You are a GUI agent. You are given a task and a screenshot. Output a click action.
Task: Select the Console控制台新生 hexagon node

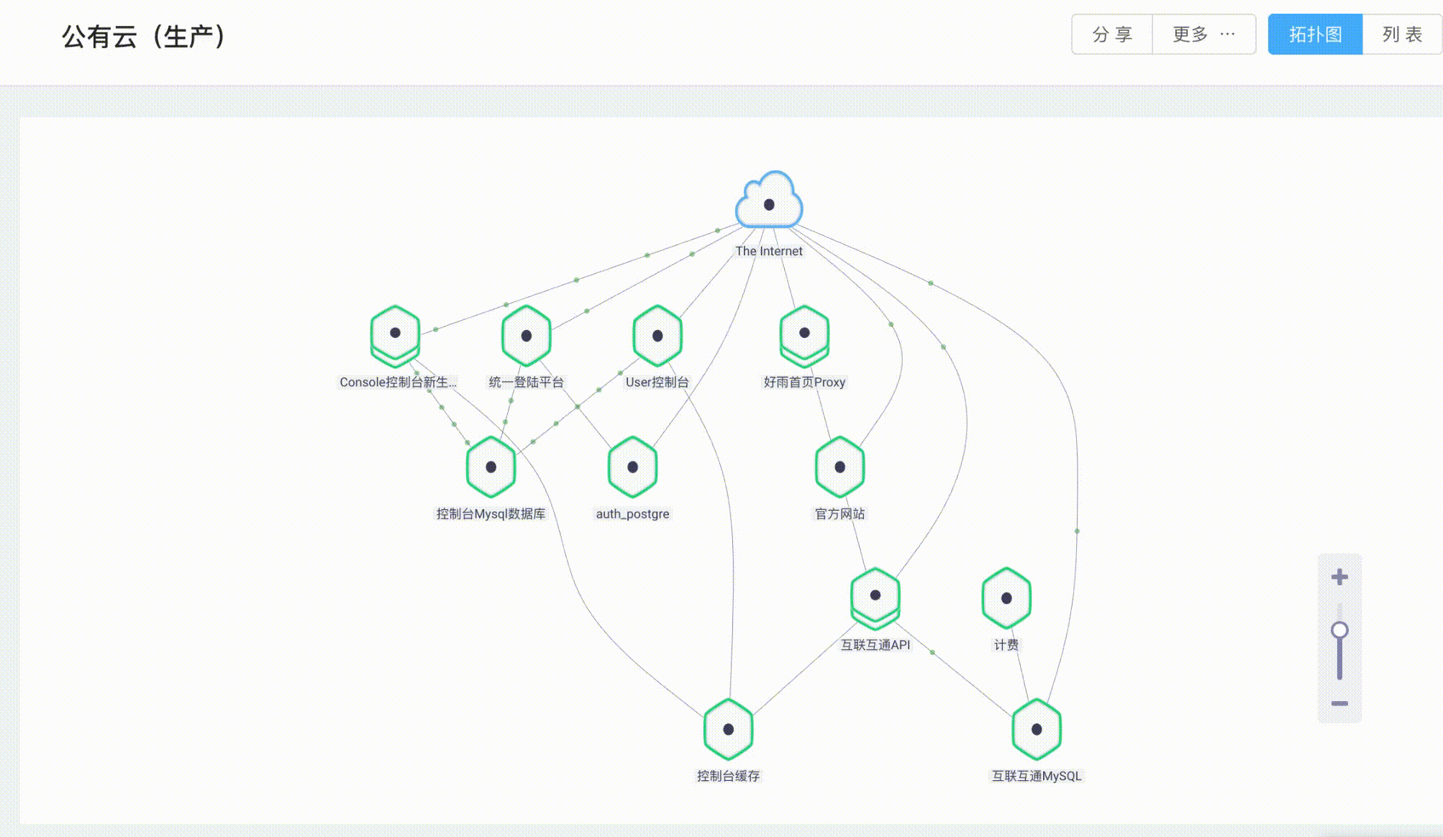pyautogui.click(x=395, y=334)
